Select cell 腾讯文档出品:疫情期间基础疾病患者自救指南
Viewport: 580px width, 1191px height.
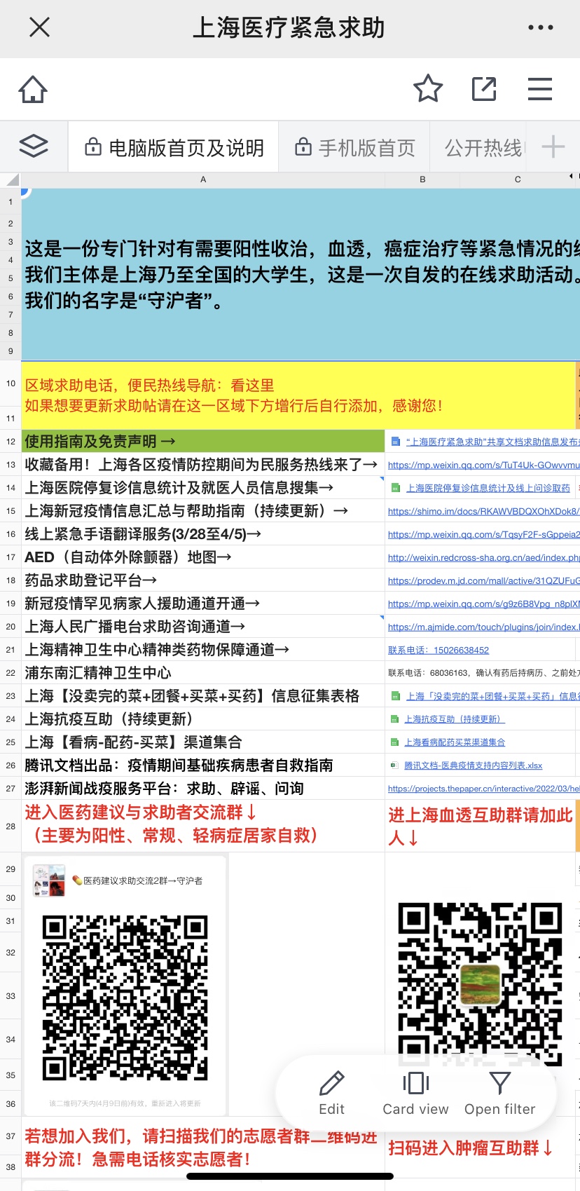pyautogui.click(x=203, y=765)
